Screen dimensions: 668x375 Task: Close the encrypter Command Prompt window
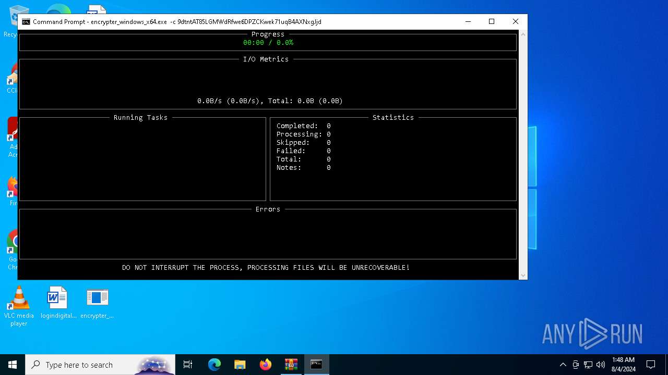coord(516,21)
